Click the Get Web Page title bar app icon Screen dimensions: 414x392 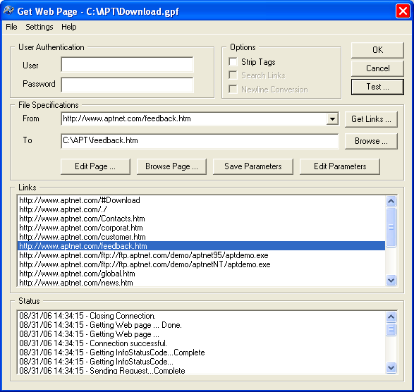pos(8,11)
